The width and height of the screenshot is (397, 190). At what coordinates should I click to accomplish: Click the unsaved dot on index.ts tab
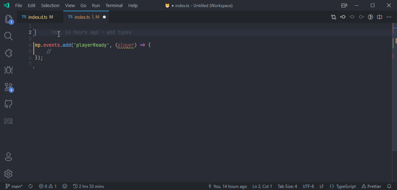(104, 17)
